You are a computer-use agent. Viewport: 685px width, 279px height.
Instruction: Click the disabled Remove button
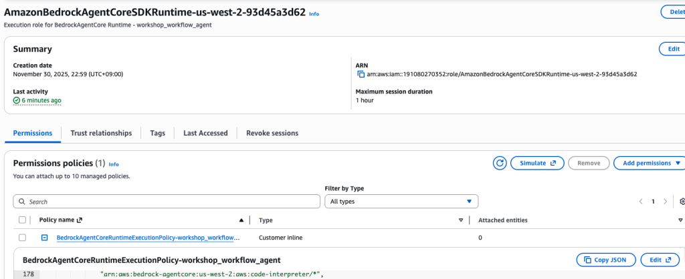(x=589, y=163)
